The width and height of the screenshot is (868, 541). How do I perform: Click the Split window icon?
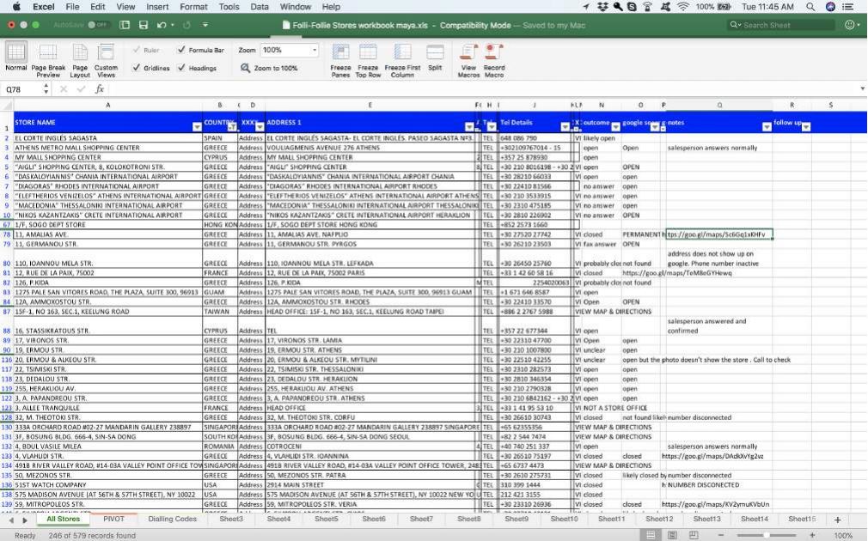click(x=435, y=58)
